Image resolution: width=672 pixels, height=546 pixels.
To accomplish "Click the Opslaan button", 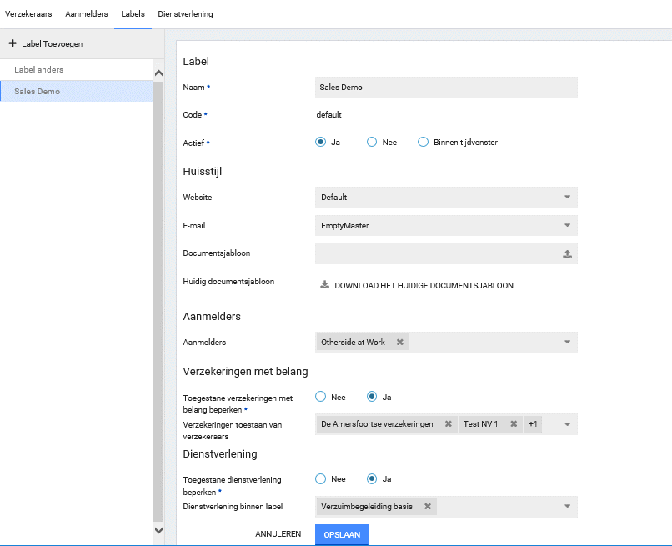I will (342, 534).
